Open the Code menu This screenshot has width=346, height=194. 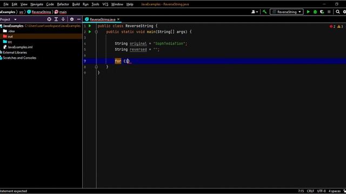coord(50,4)
